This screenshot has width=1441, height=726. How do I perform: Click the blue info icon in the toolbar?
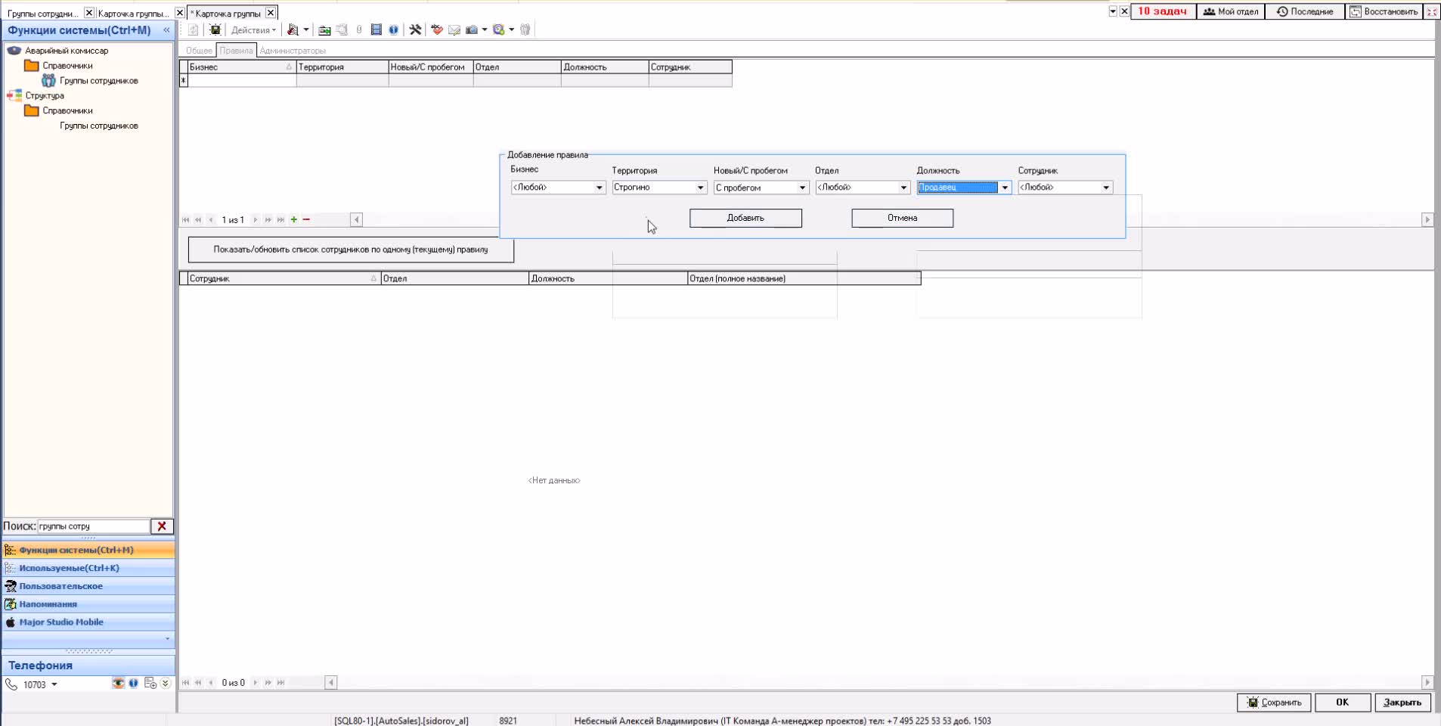coord(393,29)
